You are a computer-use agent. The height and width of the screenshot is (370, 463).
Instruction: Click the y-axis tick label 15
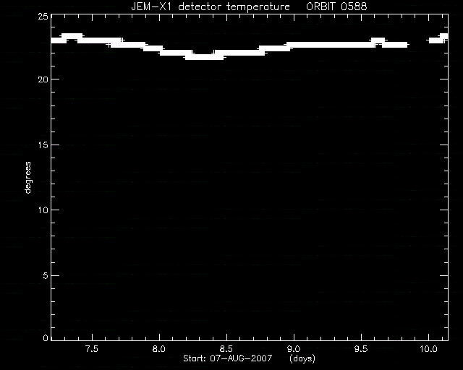[43, 145]
